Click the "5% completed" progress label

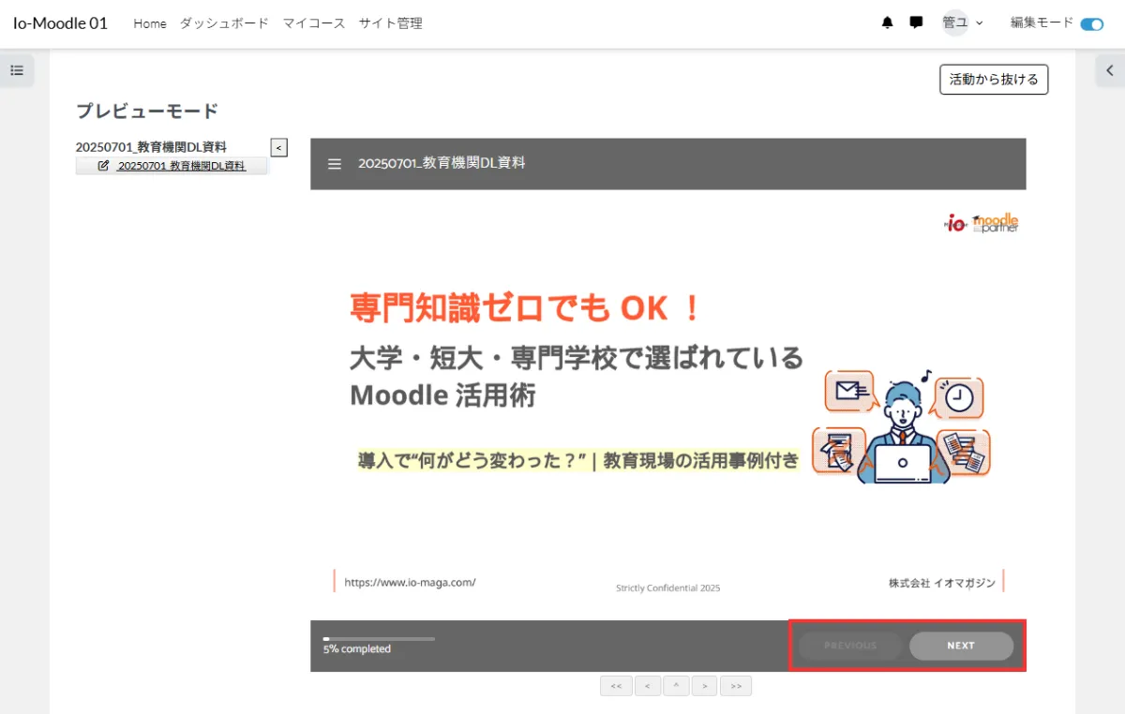pos(357,649)
